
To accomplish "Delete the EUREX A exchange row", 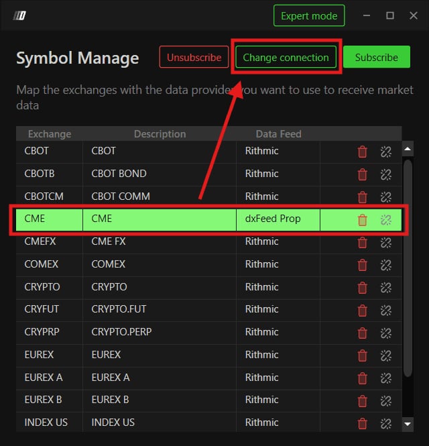I will coord(362,378).
